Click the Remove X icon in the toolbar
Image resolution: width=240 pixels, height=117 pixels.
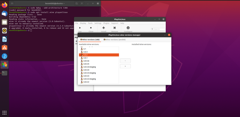115,28
